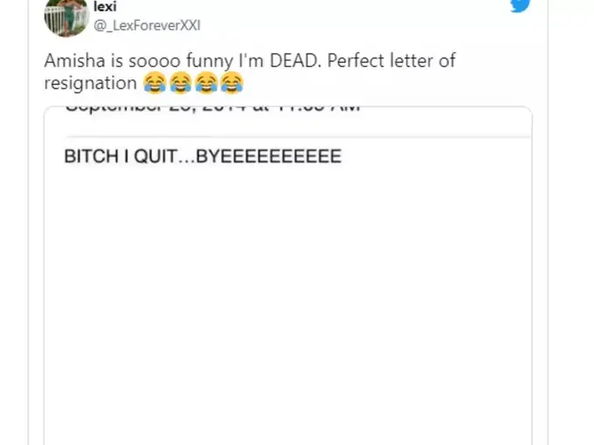Click the Twitter bird logo icon
This screenshot has width=594, height=445.
(x=520, y=6)
